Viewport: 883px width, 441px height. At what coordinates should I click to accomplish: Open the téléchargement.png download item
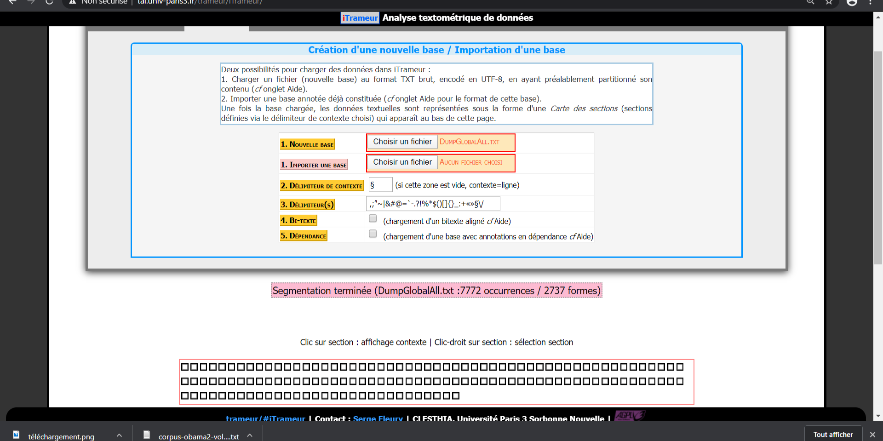(61, 436)
